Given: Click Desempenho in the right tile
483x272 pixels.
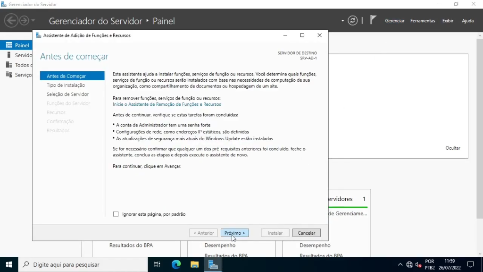Looking at the screenshot, I should pyautogui.click(x=315, y=245).
